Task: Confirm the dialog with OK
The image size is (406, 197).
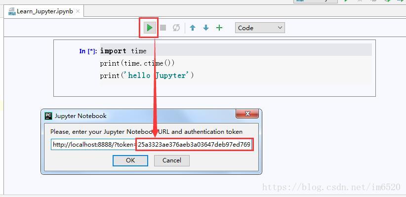Action: [130, 160]
